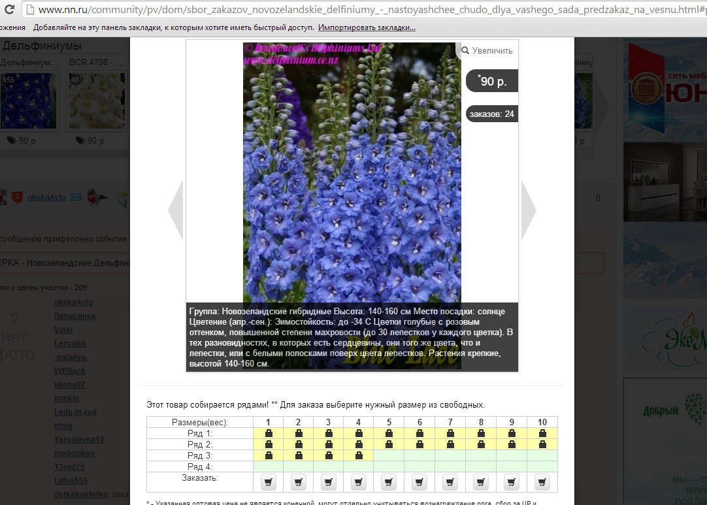Open uliana07 user profile

[69, 385]
